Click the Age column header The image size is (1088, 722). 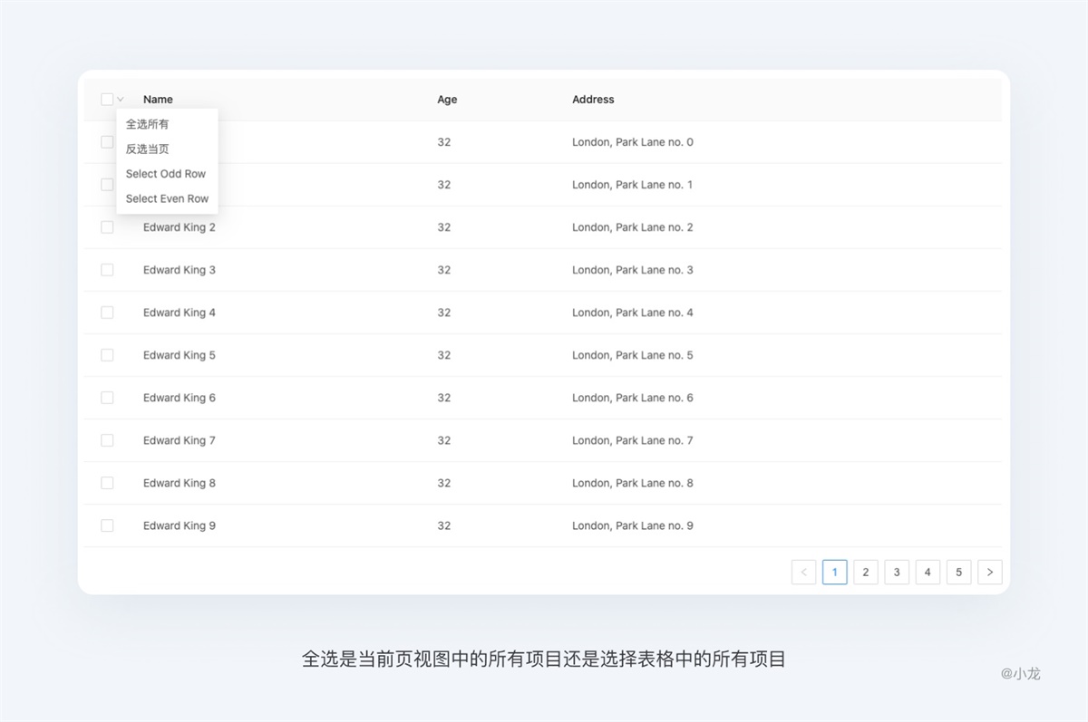click(447, 100)
